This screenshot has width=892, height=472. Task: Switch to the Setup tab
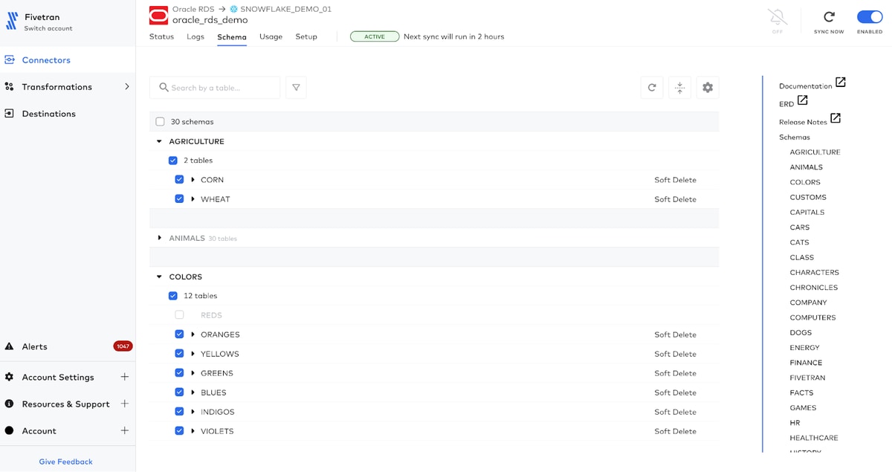coord(306,36)
